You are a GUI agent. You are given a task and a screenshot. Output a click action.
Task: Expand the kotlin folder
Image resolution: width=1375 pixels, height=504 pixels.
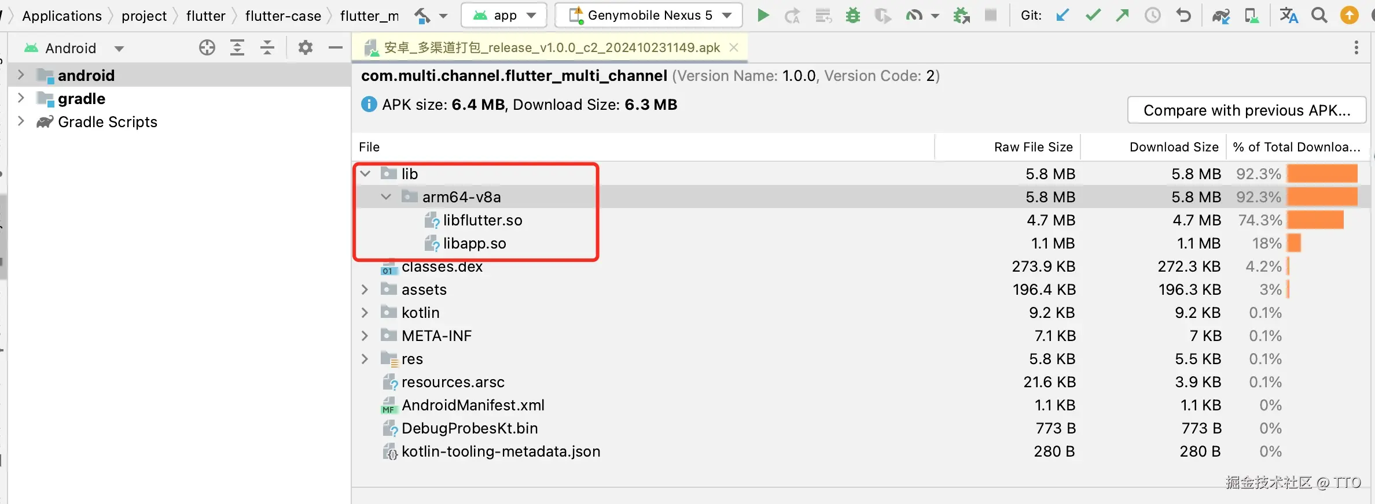365,312
